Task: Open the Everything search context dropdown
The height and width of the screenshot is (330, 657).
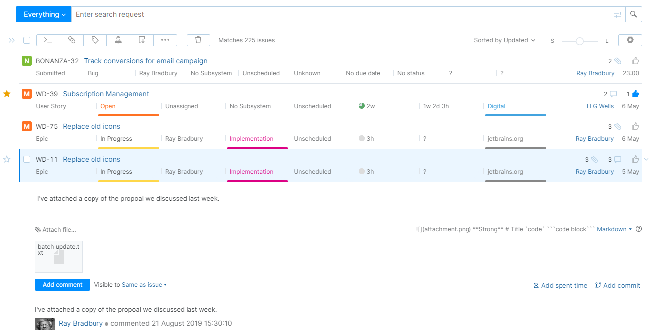Action: tap(44, 14)
